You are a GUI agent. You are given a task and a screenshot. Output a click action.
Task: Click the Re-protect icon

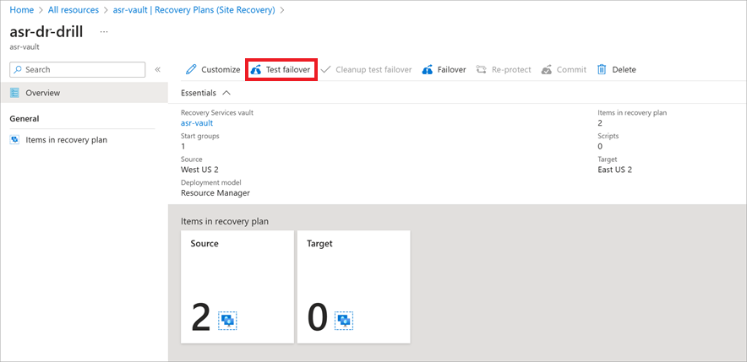coord(481,69)
